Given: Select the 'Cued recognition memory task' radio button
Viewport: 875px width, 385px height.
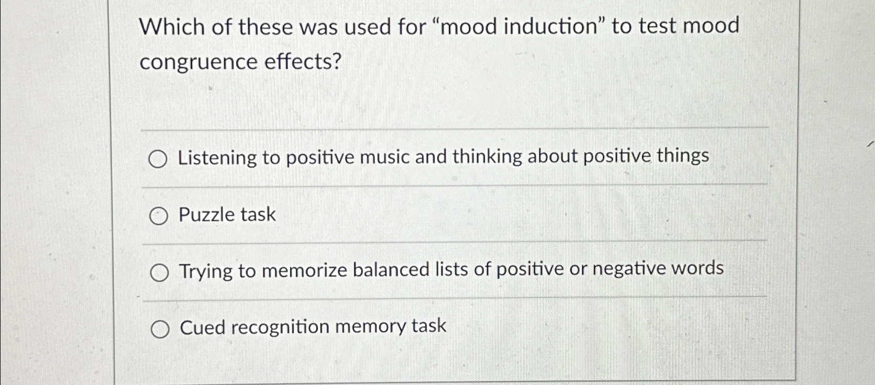Looking at the screenshot, I should click(160, 328).
